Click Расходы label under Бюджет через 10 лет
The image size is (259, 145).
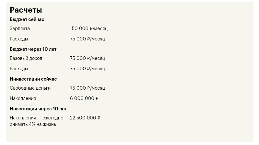coord(19,69)
